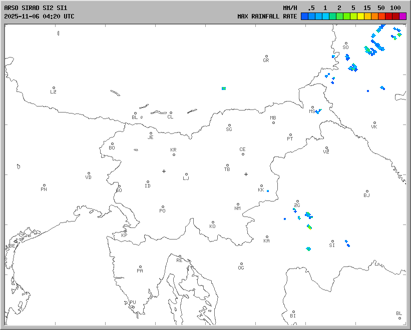
Task: Select the darkest blue legend swatch
Action: coord(304,16)
